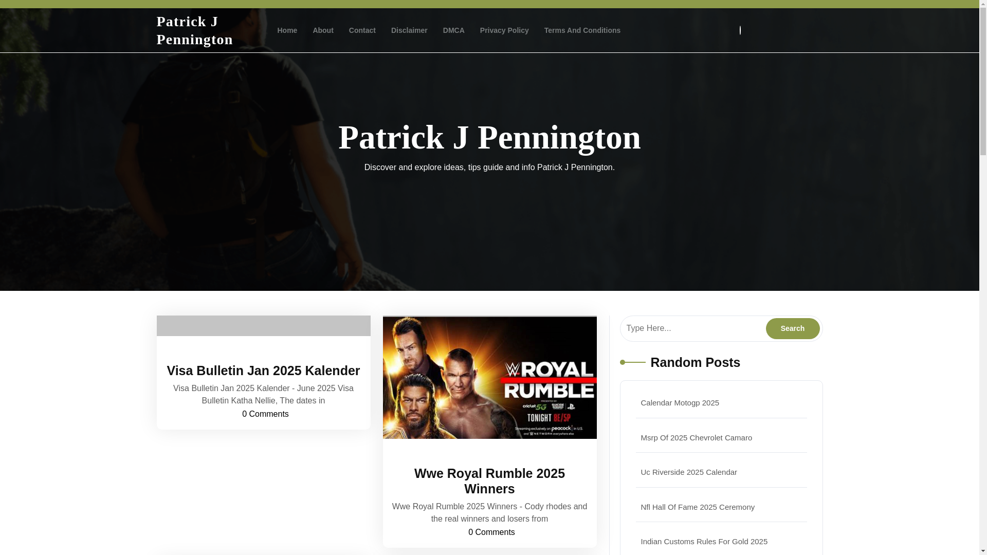This screenshot has height=555, width=987.
Task: Go to the About page
Action: click(323, 30)
